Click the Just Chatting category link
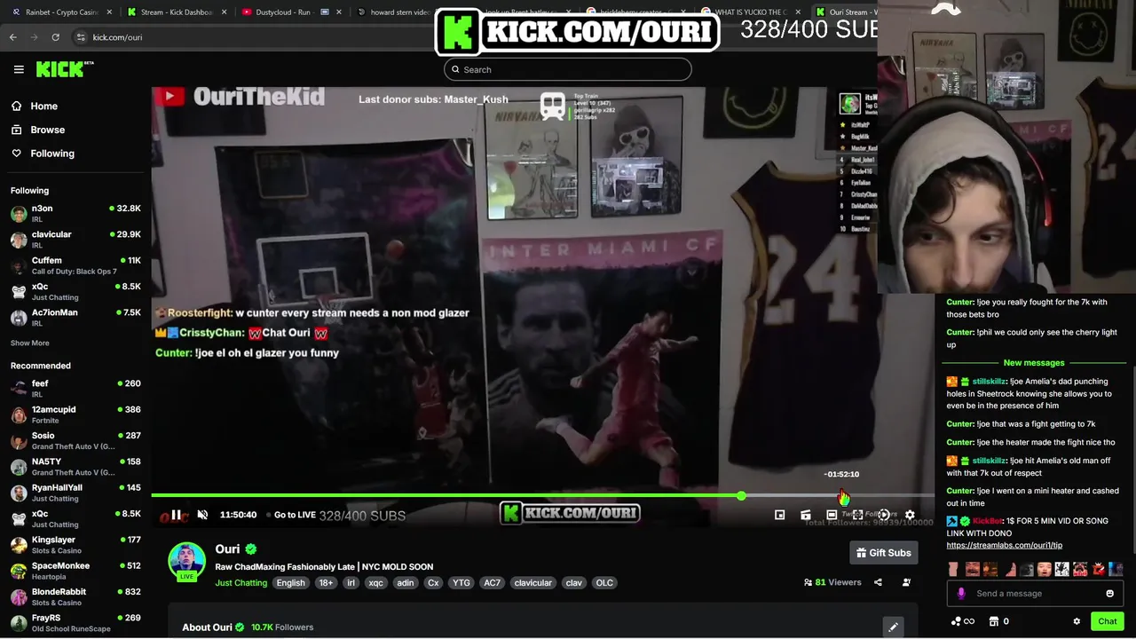 coord(241,583)
